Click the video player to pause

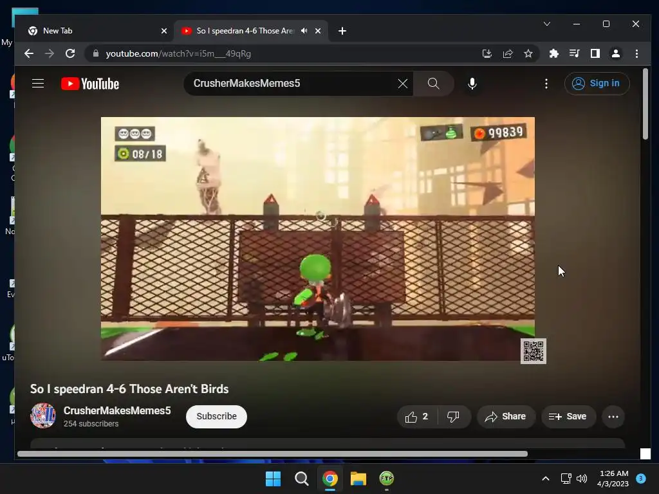coord(318,239)
